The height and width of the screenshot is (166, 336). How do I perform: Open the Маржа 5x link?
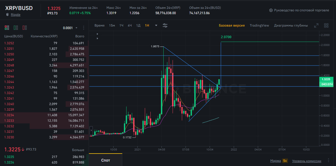pos(279,161)
